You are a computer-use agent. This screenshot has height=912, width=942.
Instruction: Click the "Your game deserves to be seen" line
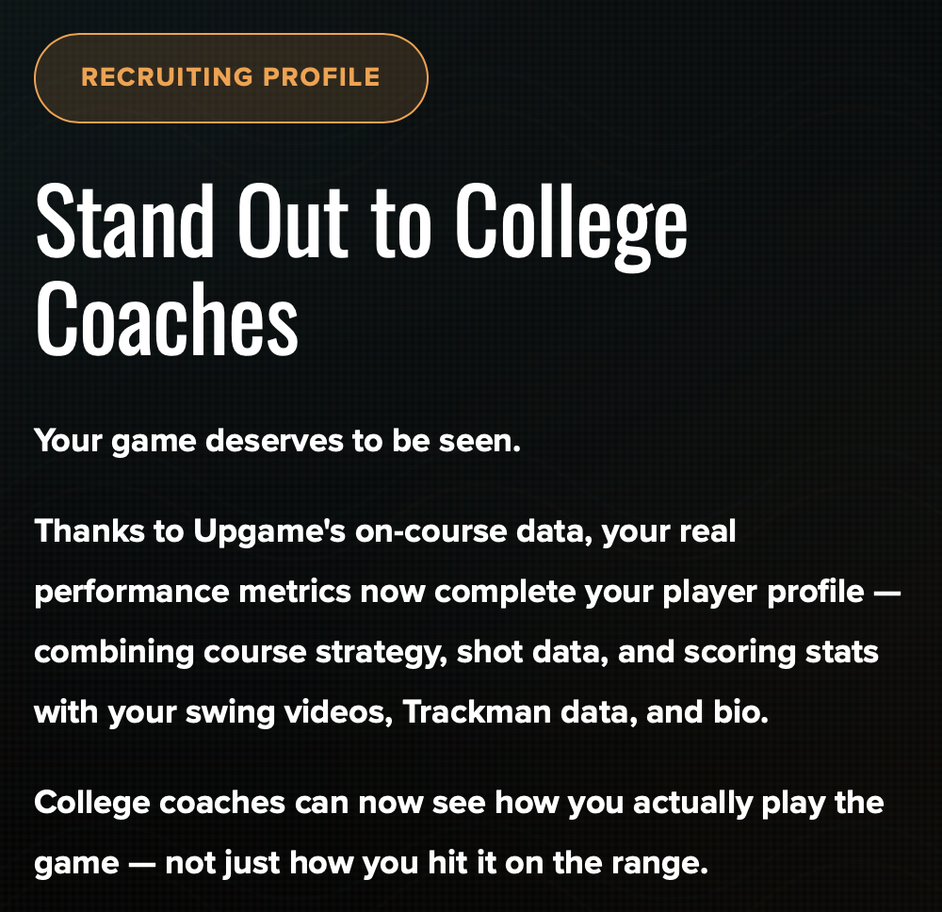pyautogui.click(x=278, y=441)
